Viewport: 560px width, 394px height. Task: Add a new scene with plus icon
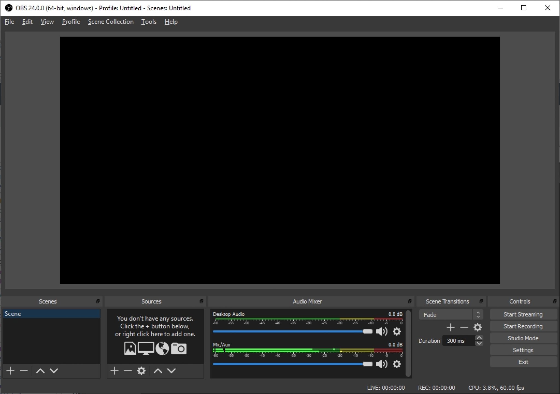click(10, 371)
